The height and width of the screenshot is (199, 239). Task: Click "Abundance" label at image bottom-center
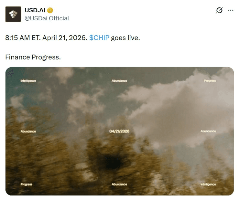pos(119,184)
